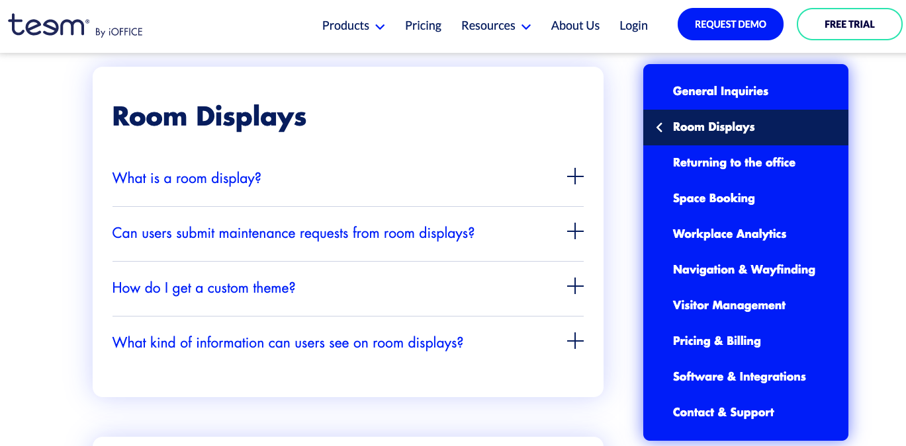Select Space Booking category

click(x=713, y=198)
